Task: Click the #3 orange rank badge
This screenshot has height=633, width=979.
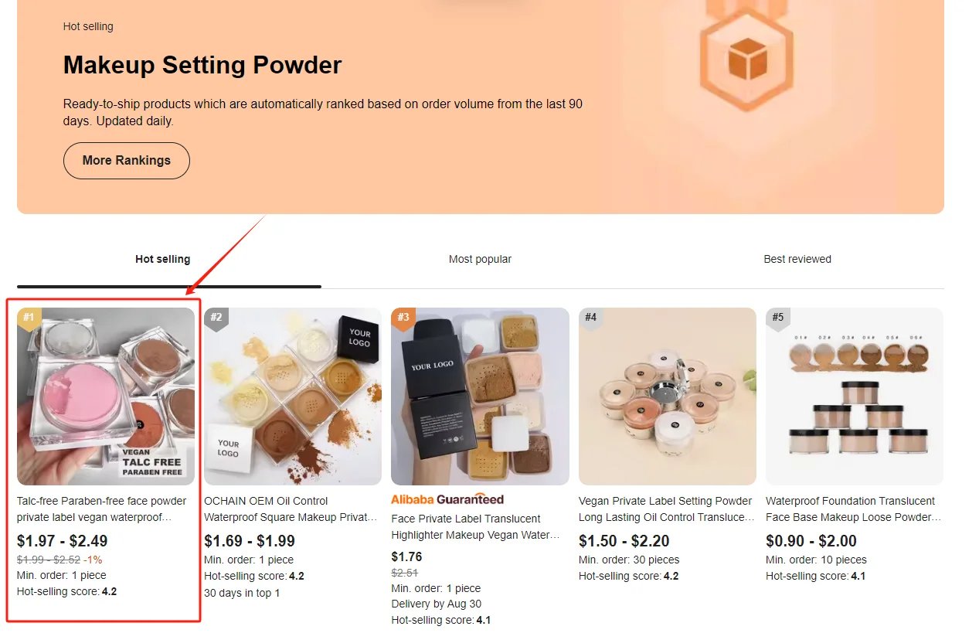Action: click(x=403, y=317)
